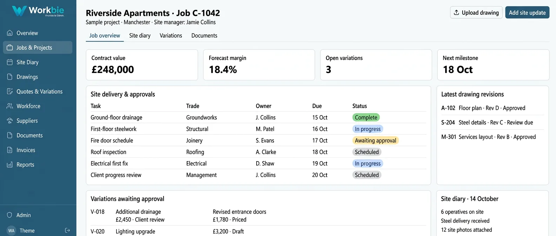
Task: Open drawing S-204 Steel details revision
Action: point(492,123)
